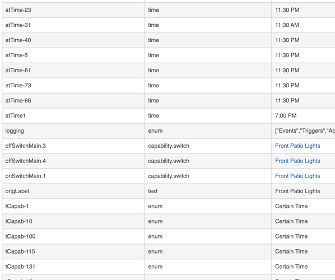Image resolution: width=335 pixels, height=280 pixels.
Task: Click Certain Time value for tCapab-131
Action: (x=291, y=267)
